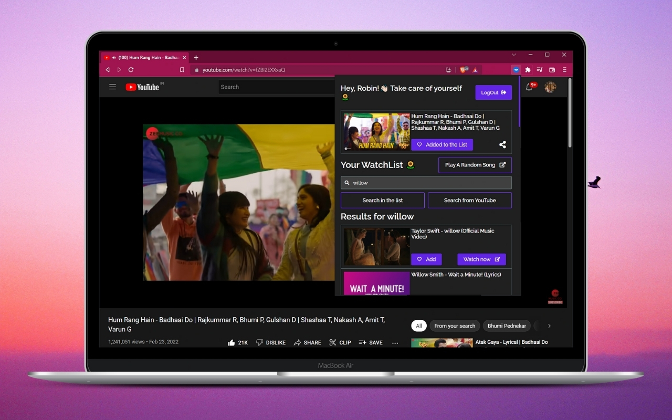Close the Hum Rang Hain browser tab
This screenshot has height=420, width=672.
pyautogui.click(x=185, y=58)
